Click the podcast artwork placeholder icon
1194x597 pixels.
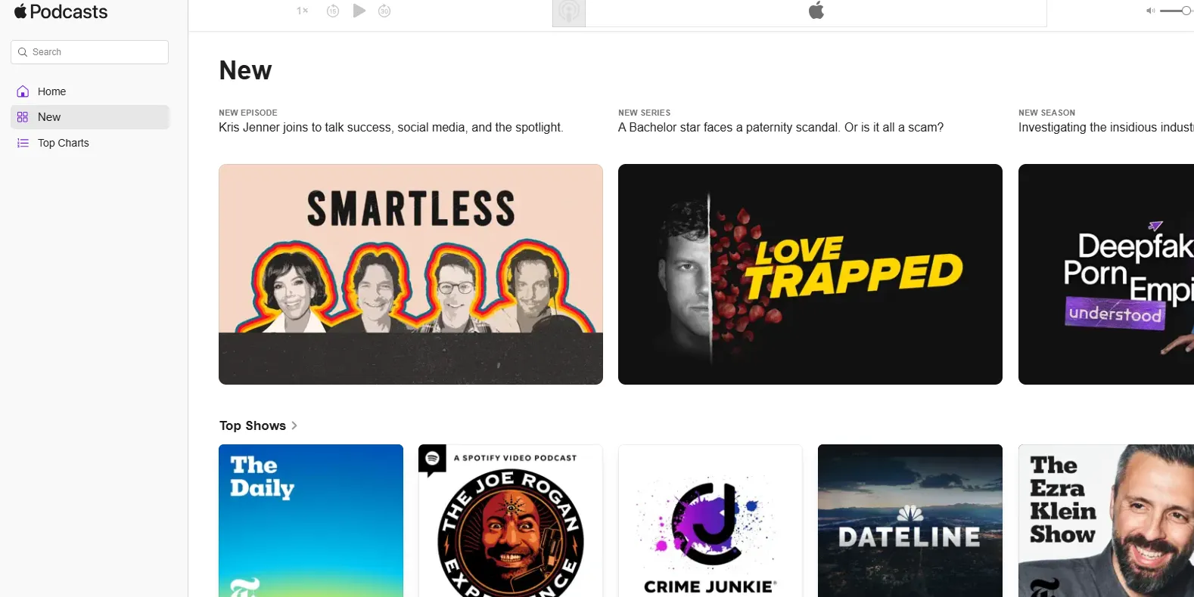[569, 12]
